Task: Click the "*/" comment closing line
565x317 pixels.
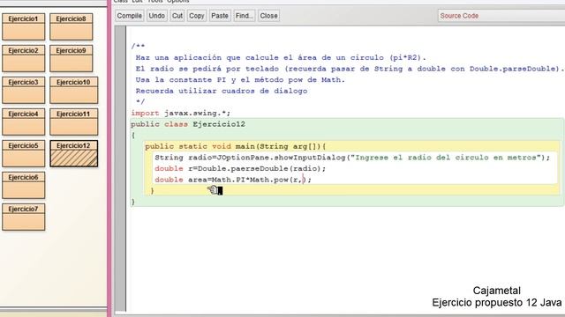Action: pyautogui.click(x=140, y=102)
